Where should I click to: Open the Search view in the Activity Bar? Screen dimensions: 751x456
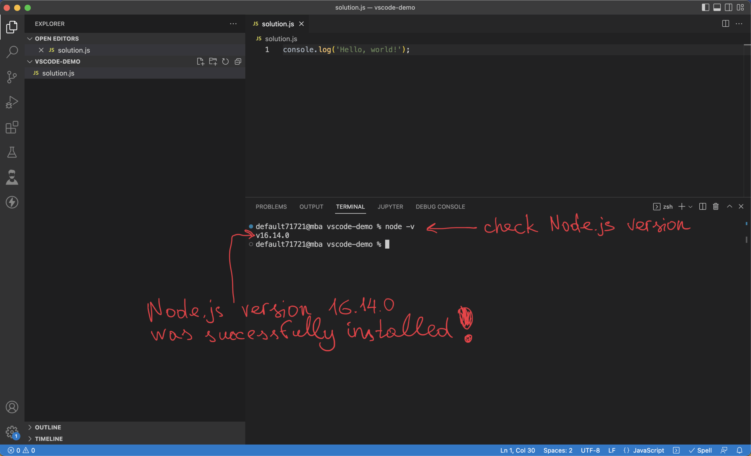coord(12,52)
